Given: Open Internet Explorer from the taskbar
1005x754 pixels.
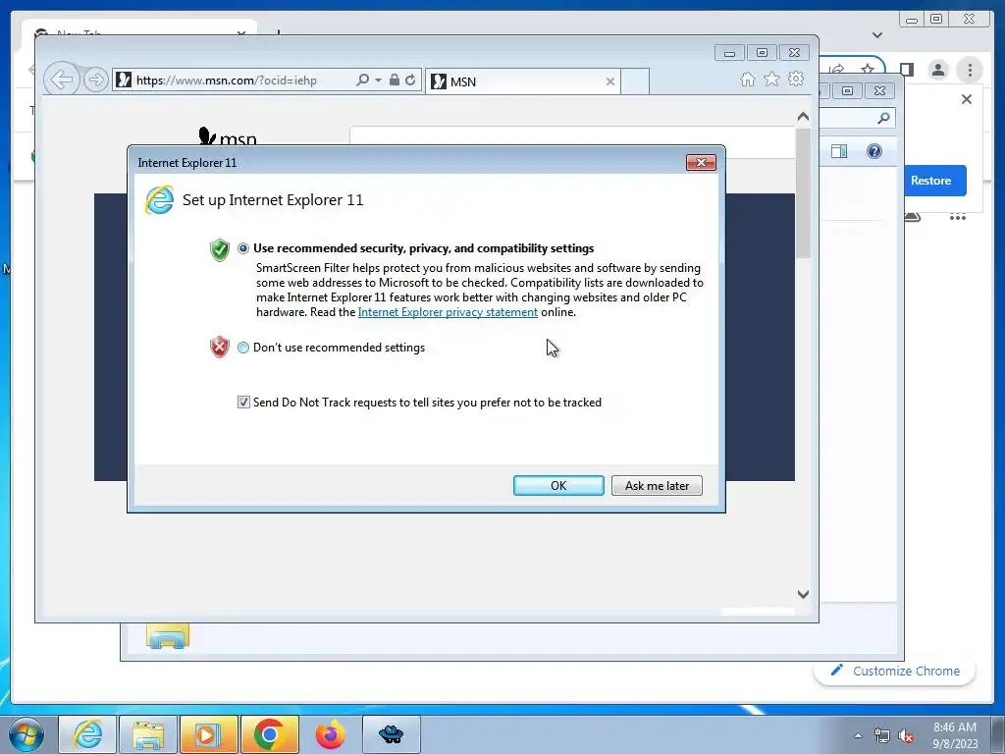Looking at the screenshot, I should pos(87,734).
